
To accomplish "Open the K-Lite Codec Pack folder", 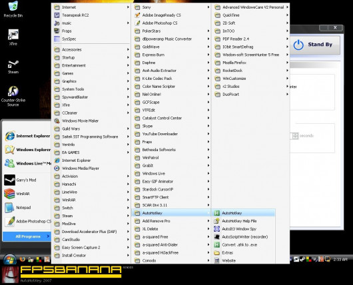I will [x=172, y=79].
